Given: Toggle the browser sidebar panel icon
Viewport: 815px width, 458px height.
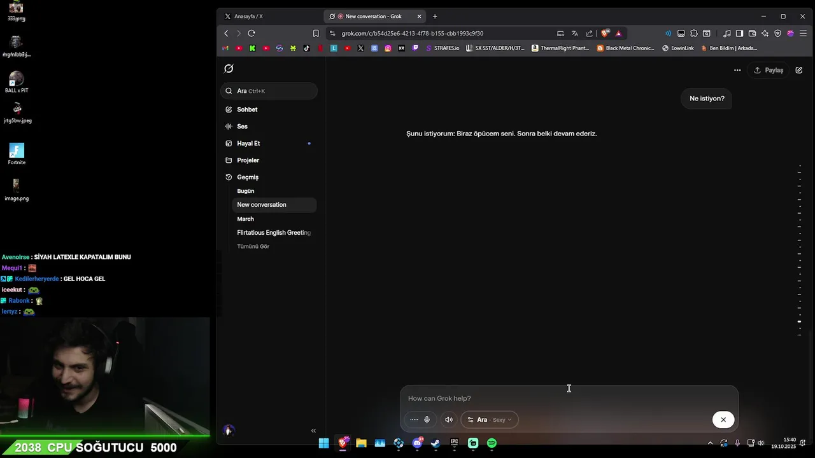Looking at the screenshot, I should 739,33.
